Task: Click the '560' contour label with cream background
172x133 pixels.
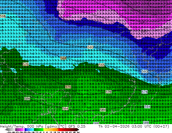Action: pyautogui.click(x=90, y=47)
